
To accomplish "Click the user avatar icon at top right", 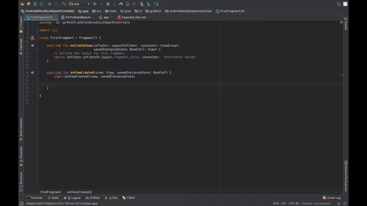I will (345, 4).
